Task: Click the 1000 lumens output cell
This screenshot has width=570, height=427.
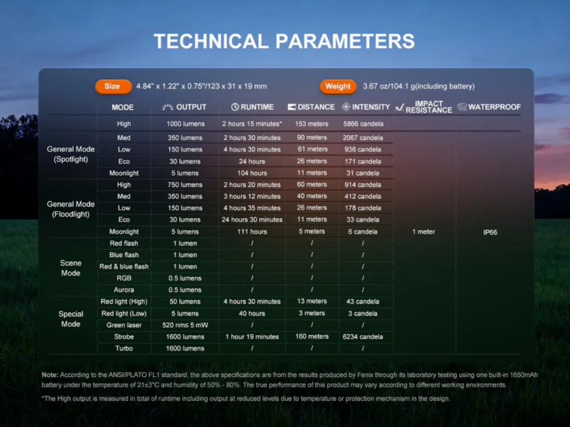Action: click(x=185, y=124)
